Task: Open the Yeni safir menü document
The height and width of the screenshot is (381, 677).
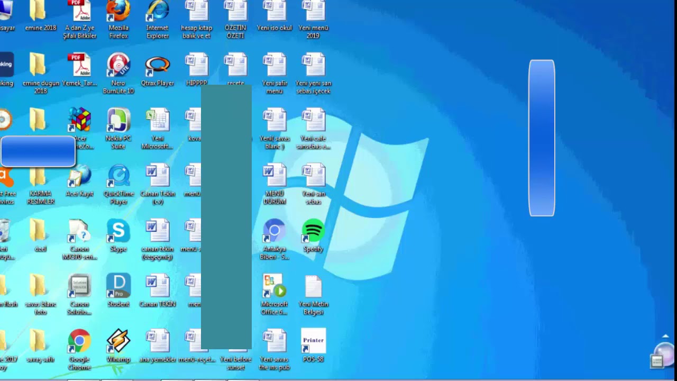Action: point(275,74)
